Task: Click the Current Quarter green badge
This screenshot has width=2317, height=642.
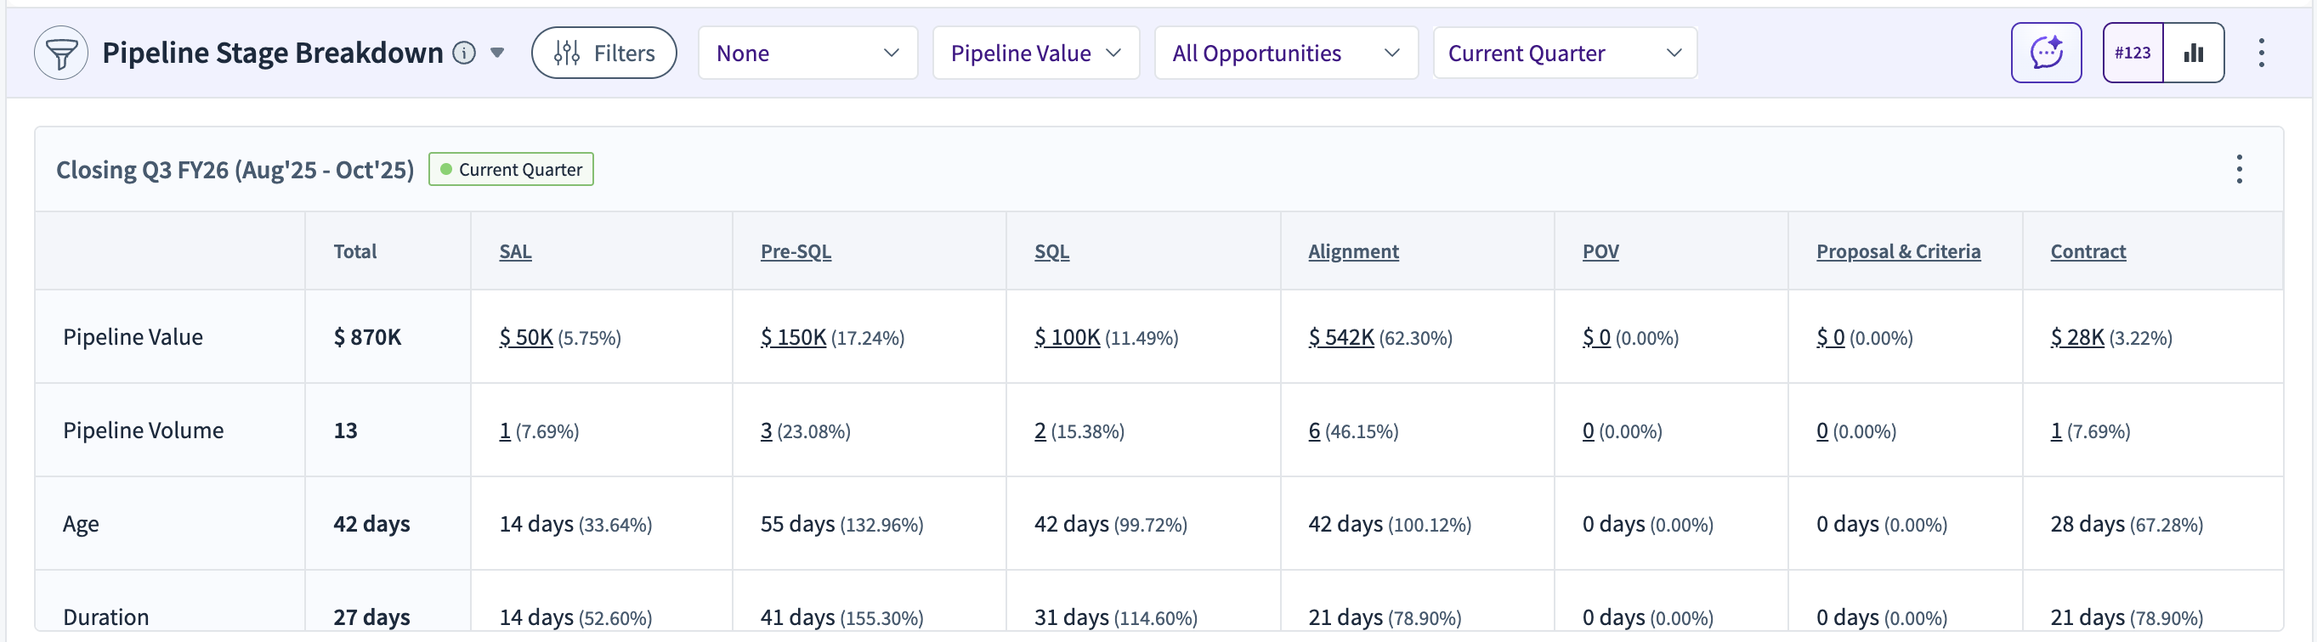Action: tap(511, 170)
